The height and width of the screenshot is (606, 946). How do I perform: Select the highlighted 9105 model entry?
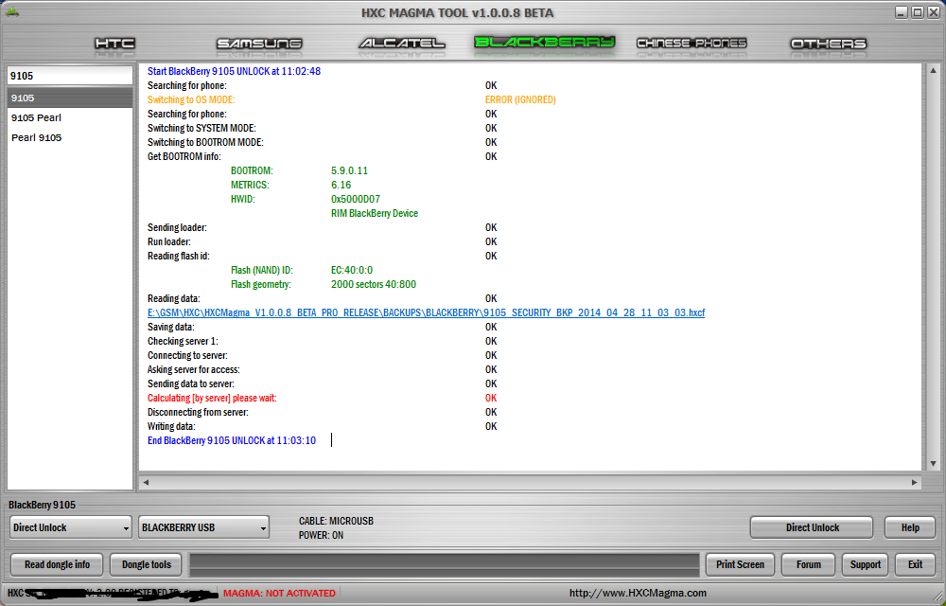70,98
